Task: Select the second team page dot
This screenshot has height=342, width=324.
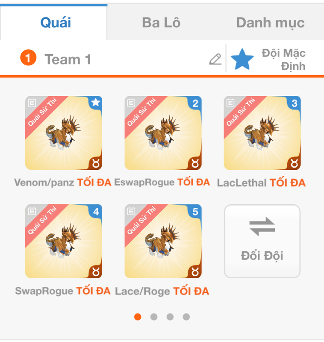Action: click(x=154, y=317)
